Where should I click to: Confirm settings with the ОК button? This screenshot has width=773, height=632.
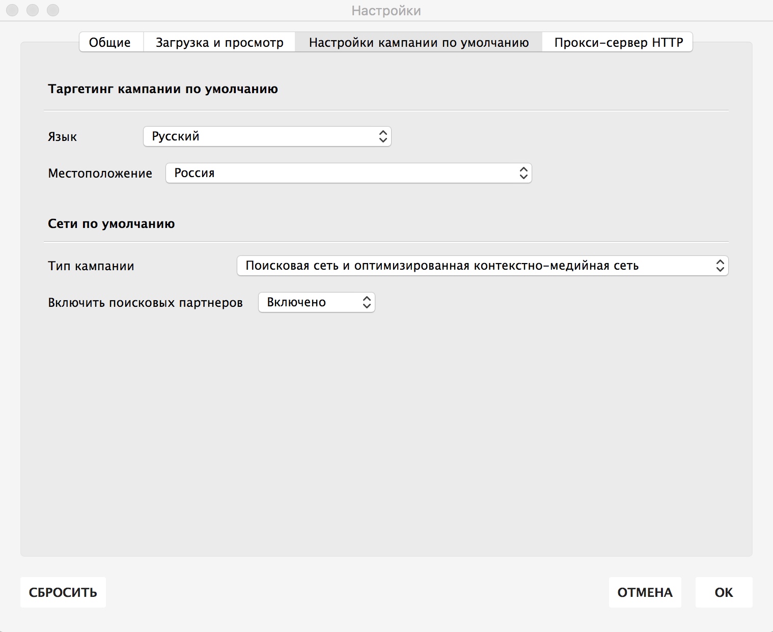[x=724, y=592]
